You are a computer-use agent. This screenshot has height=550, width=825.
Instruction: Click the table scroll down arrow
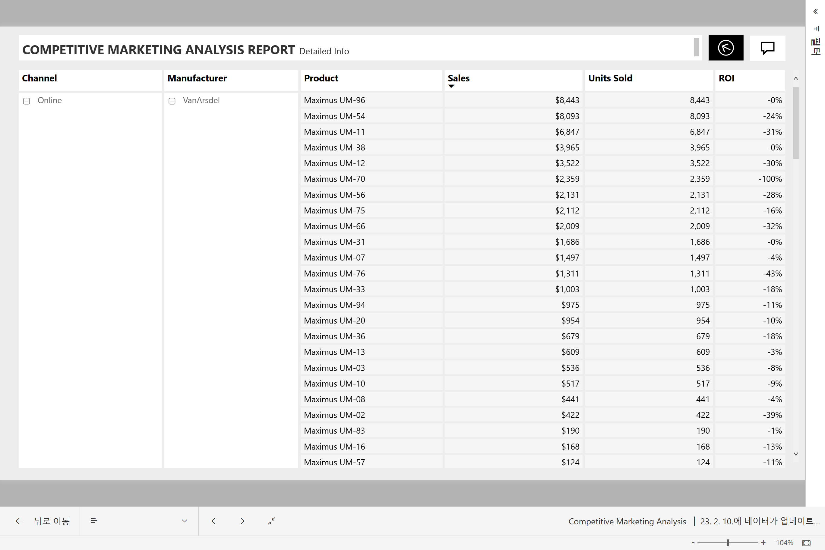click(795, 454)
